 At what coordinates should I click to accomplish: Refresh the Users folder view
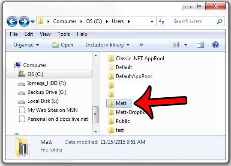[x=162, y=22]
